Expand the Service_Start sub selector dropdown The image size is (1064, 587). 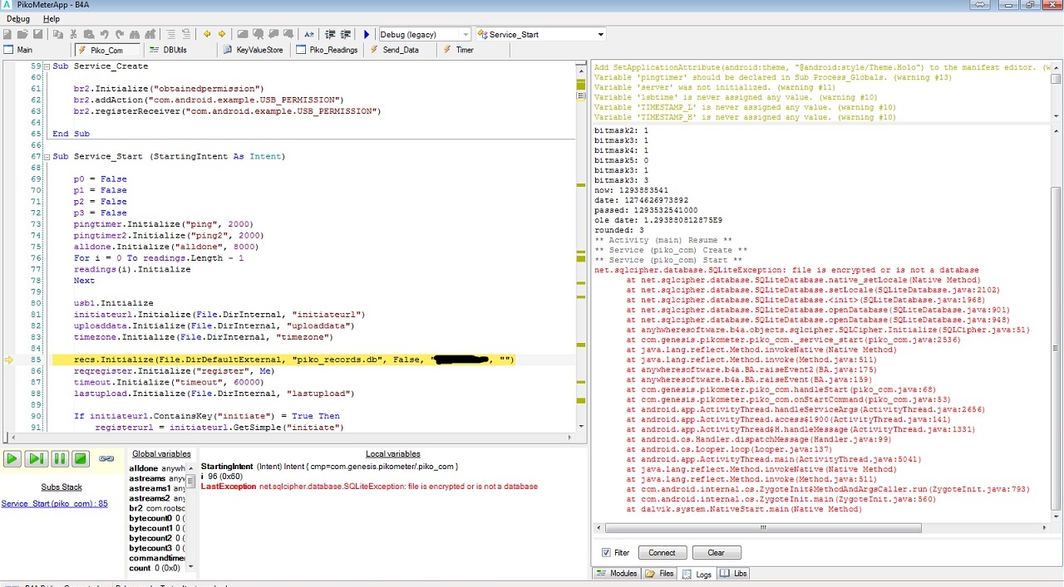tap(600, 34)
